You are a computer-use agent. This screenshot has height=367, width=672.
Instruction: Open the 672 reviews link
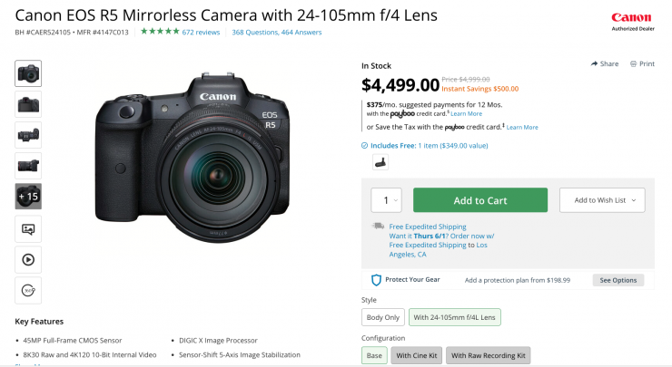[201, 33]
